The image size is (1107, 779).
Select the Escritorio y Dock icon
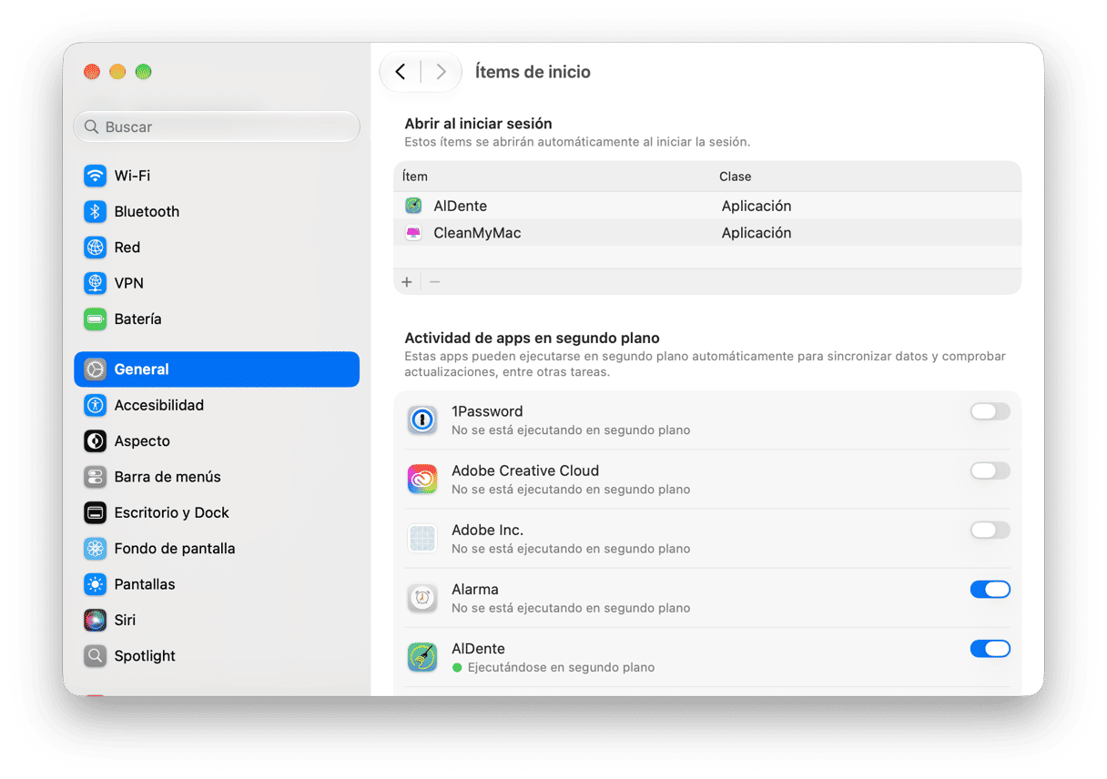[96, 512]
